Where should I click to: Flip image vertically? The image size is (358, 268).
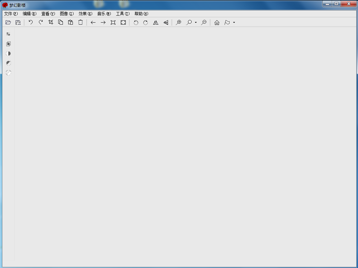[x=166, y=22]
